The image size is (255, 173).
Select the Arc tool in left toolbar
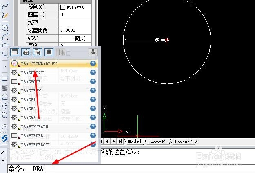pos(5,36)
